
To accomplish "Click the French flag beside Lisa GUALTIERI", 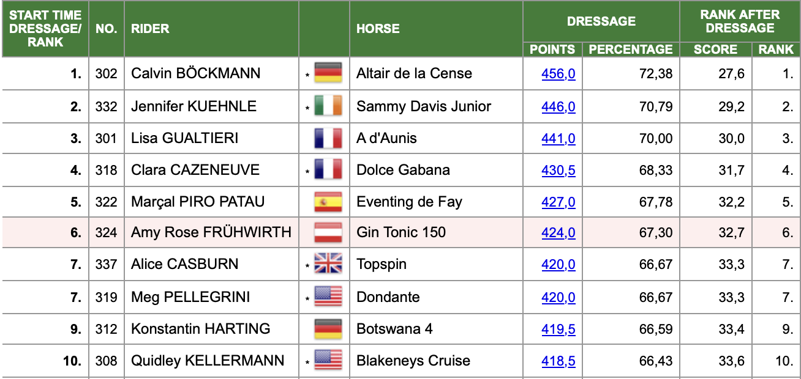I will point(328,138).
